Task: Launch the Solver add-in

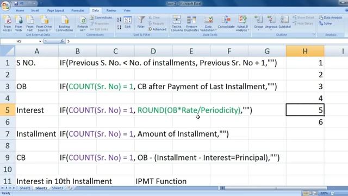Action: tap(326, 23)
